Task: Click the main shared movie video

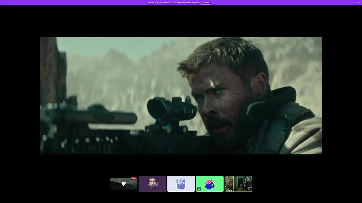Action: [181, 96]
